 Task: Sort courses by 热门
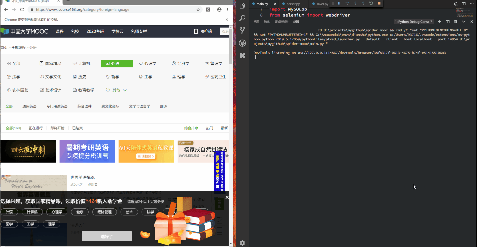click(x=210, y=128)
